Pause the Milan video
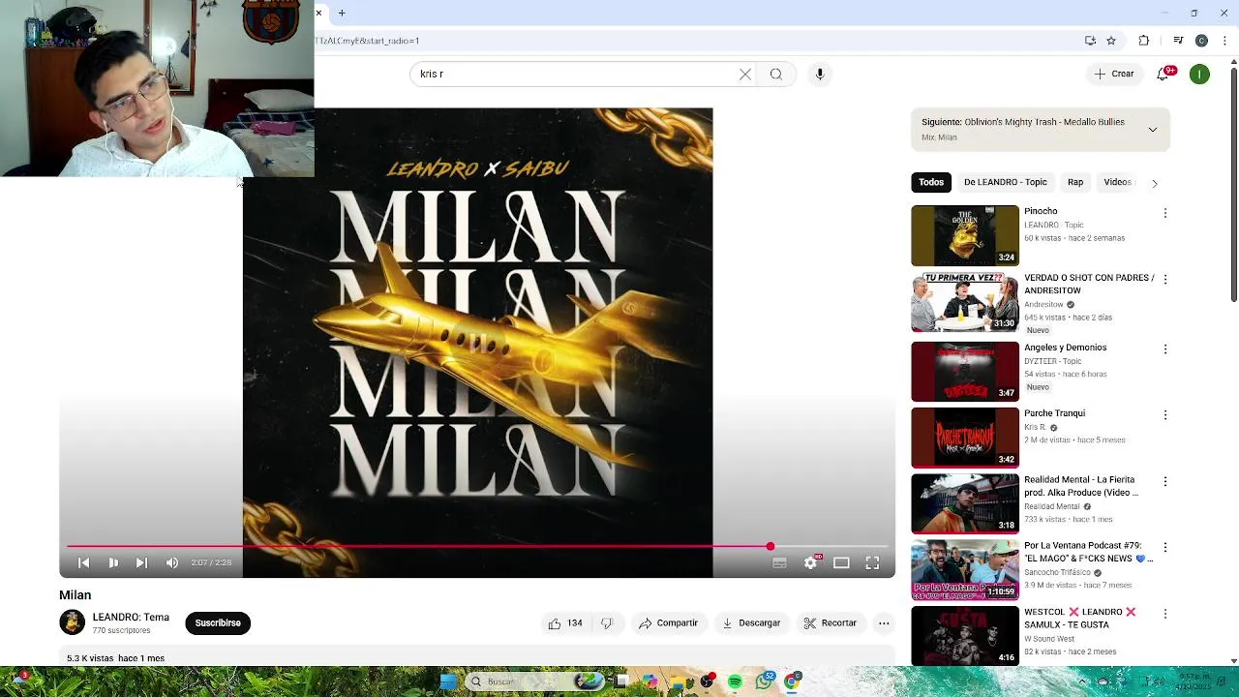Image resolution: width=1239 pixels, height=697 pixels. (113, 562)
